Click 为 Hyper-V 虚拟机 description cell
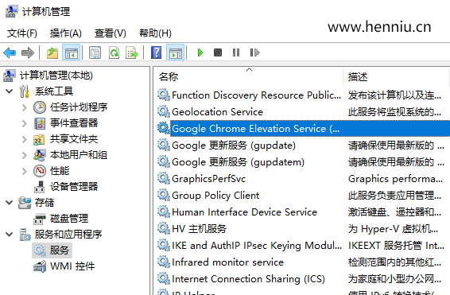 point(394,229)
